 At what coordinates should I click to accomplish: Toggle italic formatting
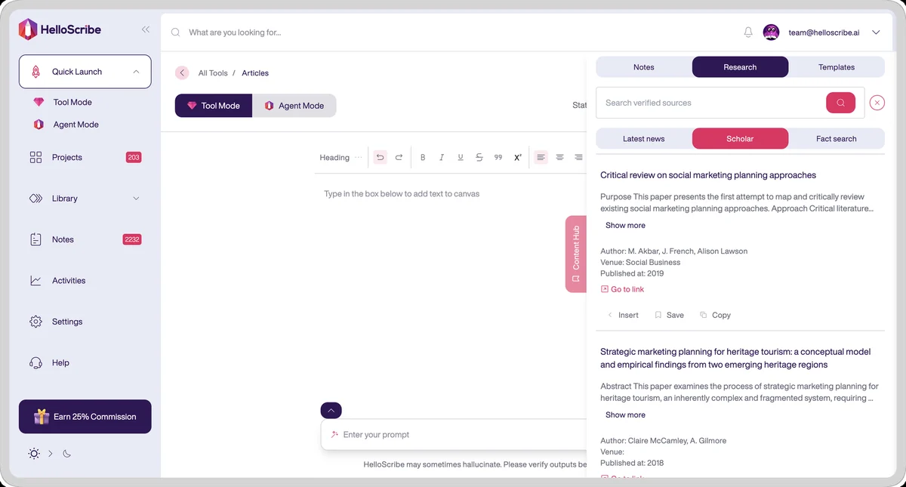(442, 157)
